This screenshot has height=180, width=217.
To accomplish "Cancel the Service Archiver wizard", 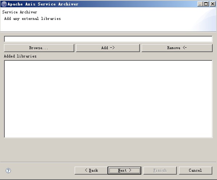I will coord(195,171).
